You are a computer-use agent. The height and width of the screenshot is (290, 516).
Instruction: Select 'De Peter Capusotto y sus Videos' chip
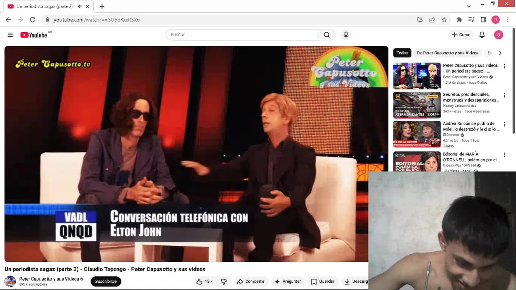click(x=447, y=53)
